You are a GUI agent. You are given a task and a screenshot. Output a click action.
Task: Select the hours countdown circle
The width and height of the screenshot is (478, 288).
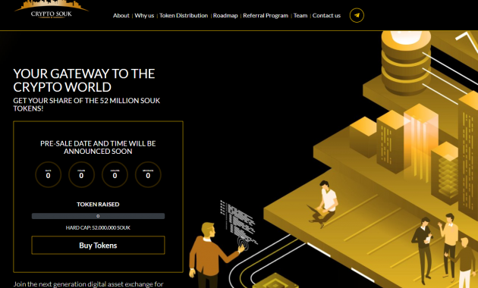coord(81,174)
